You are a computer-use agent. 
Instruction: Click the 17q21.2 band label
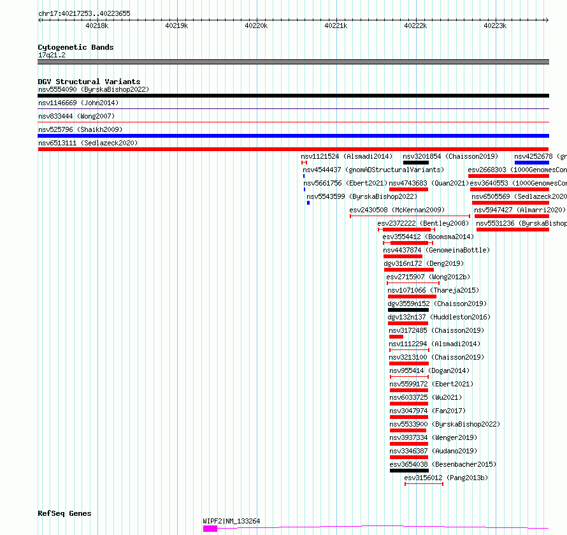click(x=52, y=55)
